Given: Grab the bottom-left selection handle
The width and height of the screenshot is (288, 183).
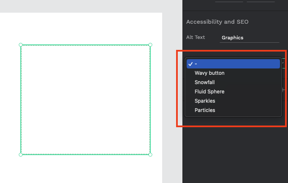Looking at the screenshot, I should (21, 155).
